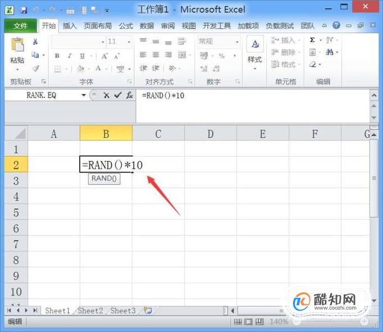
Task: Decrease font size with smaller A icon
Action: click(117, 56)
